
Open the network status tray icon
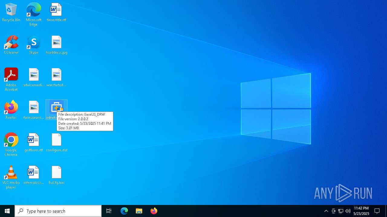[341, 211]
